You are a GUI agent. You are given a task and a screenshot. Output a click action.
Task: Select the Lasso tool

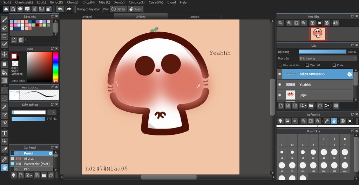[4, 99]
